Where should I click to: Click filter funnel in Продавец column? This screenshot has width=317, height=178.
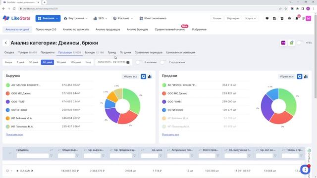pos(52,156)
